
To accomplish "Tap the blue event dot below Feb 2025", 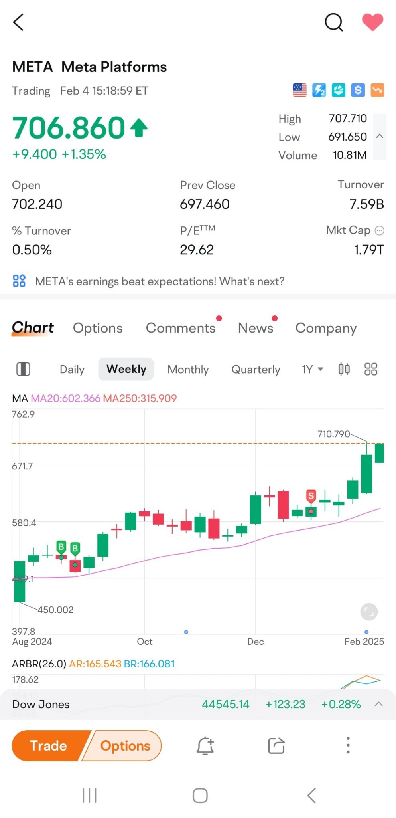I will click(366, 632).
